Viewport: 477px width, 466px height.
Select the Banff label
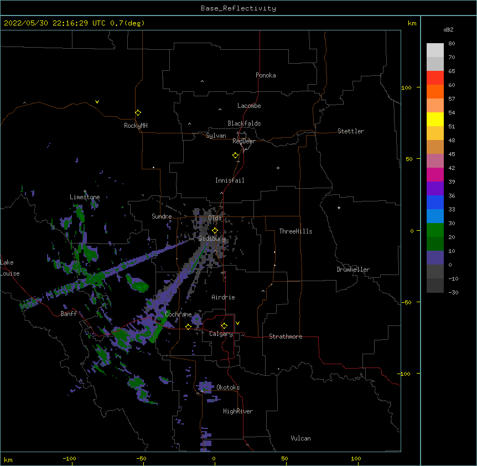click(x=69, y=314)
